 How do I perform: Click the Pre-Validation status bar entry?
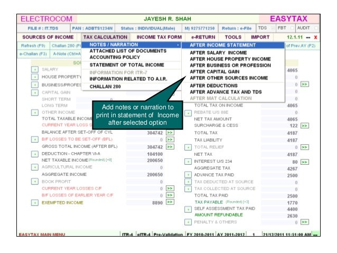point(168,235)
